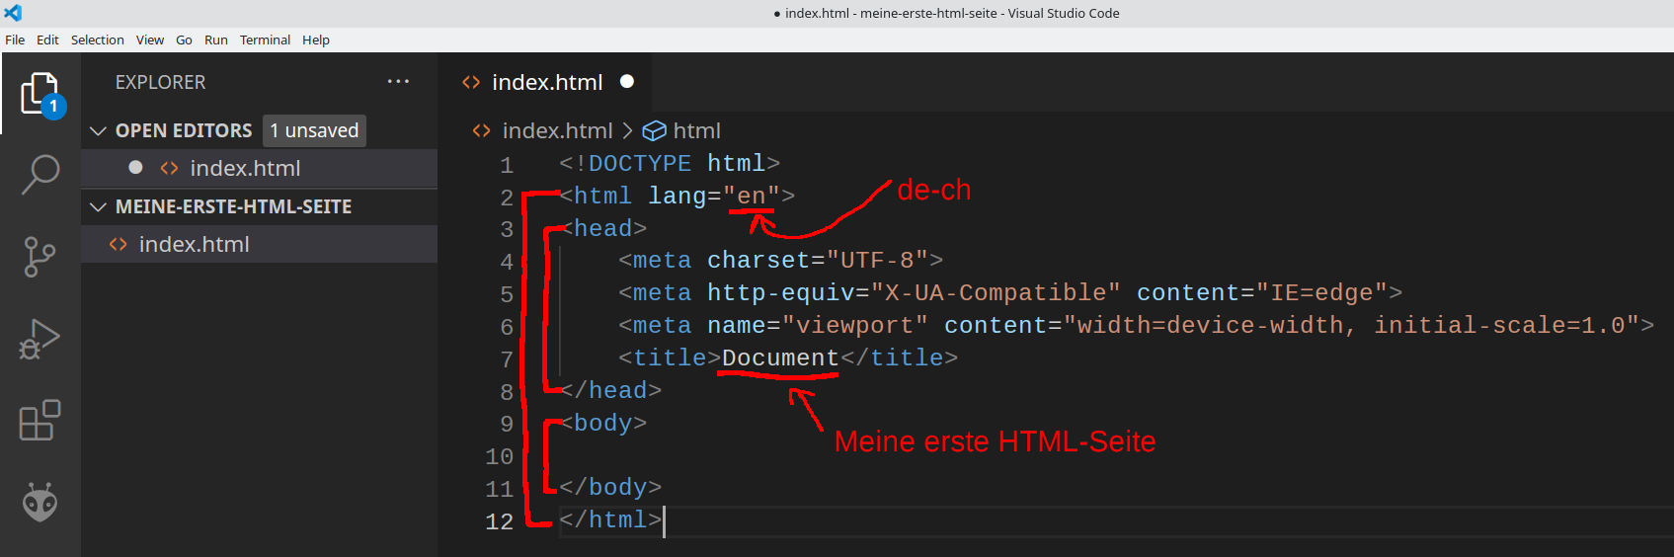This screenshot has width=1674, height=557.
Task: Click line number 10 in gutter
Action: click(500, 456)
